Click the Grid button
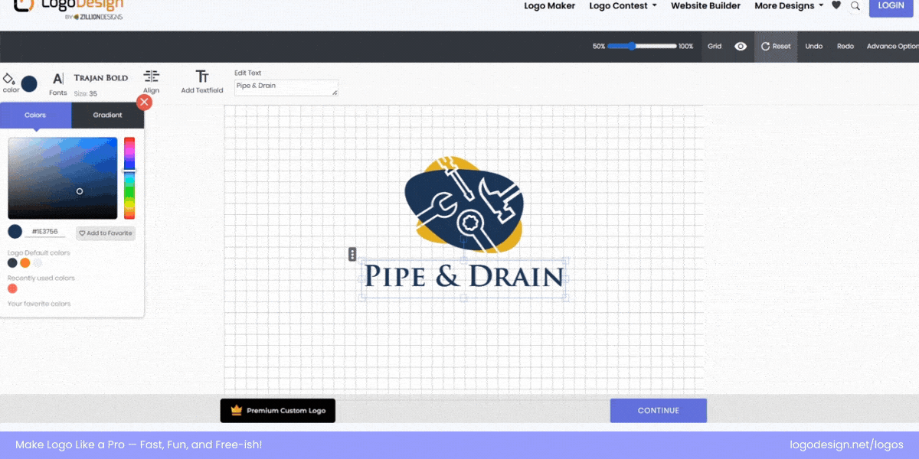 (715, 47)
